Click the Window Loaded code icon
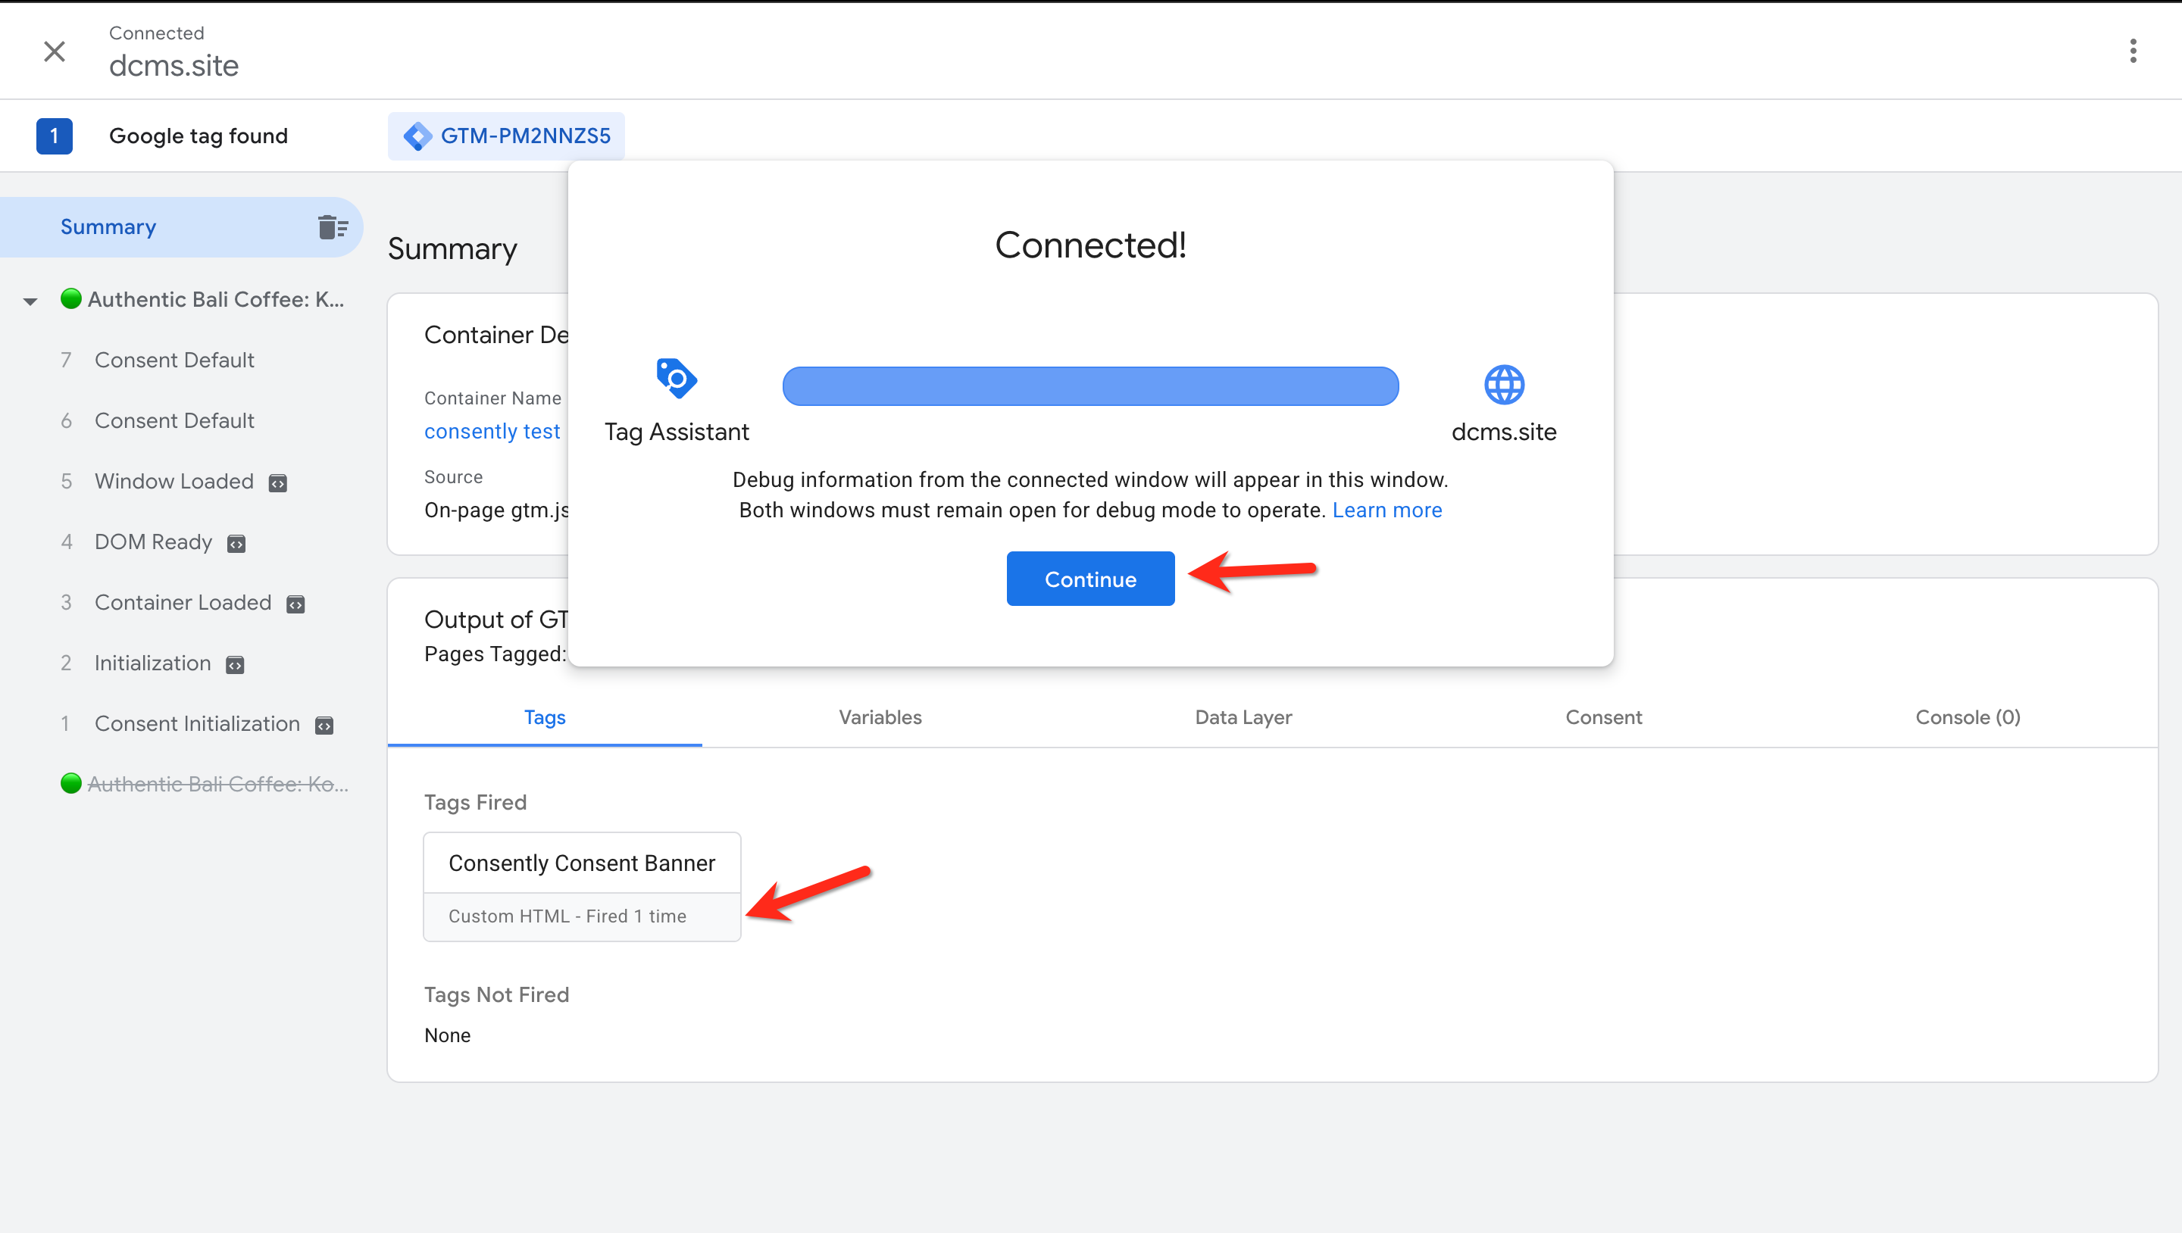 pos(278,483)
